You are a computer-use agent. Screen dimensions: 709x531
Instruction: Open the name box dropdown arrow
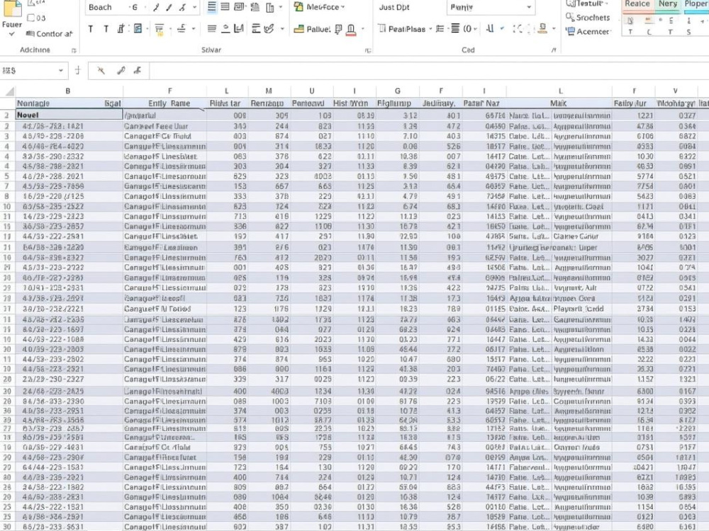[x=60, y=71]
